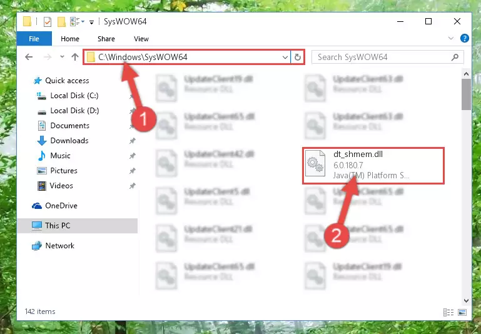This screenshot has height=334, width=481.
Task: Click the OneDrive cloud icon
Action: pos(37,206)
